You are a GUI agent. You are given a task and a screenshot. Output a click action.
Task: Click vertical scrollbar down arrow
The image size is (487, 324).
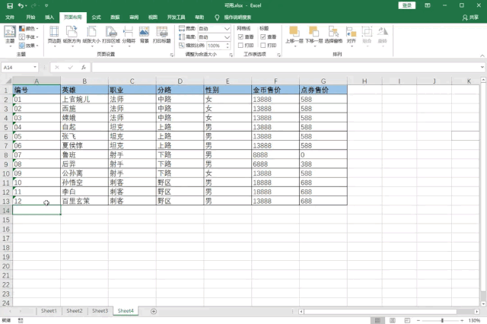click(x=483, y=303)
